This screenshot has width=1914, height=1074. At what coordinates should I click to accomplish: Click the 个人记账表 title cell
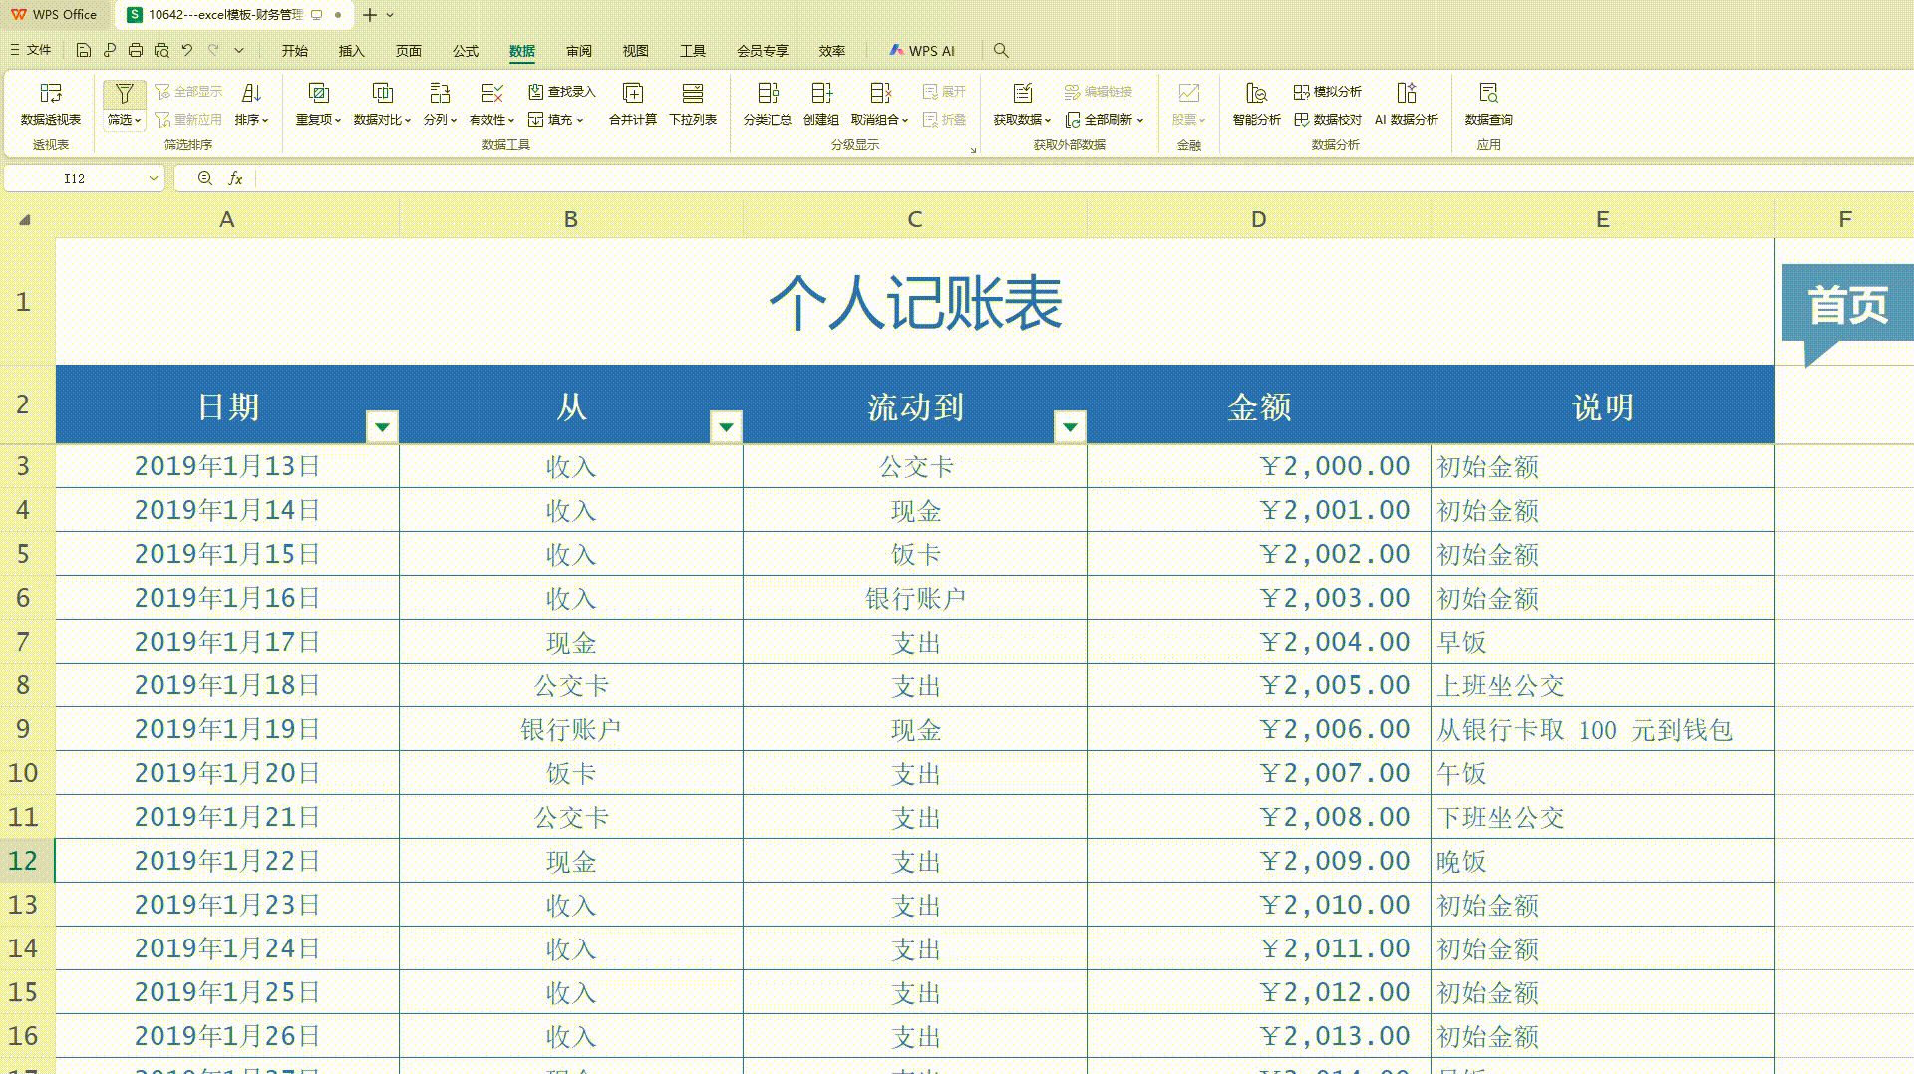915,302
